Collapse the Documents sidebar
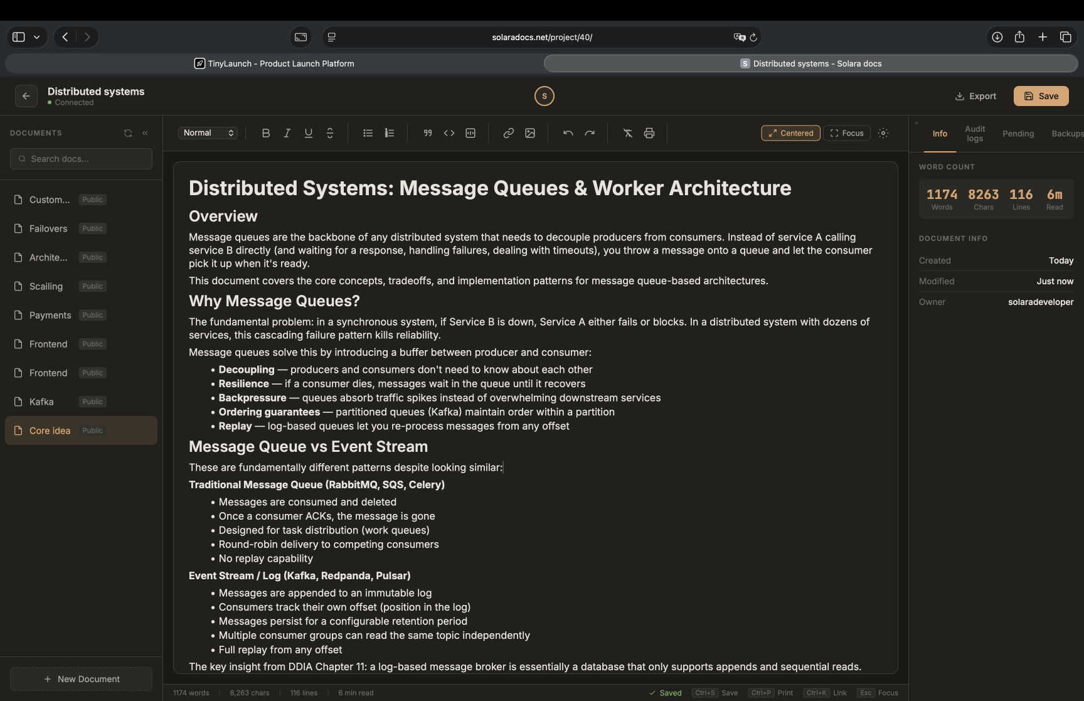The height and width of the screenshot is (701, 1084). (145, 133)
